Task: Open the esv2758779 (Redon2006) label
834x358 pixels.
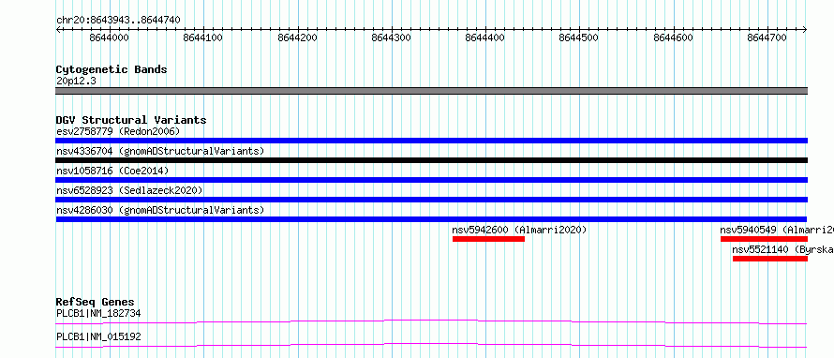Action: (x=118, y=131)
